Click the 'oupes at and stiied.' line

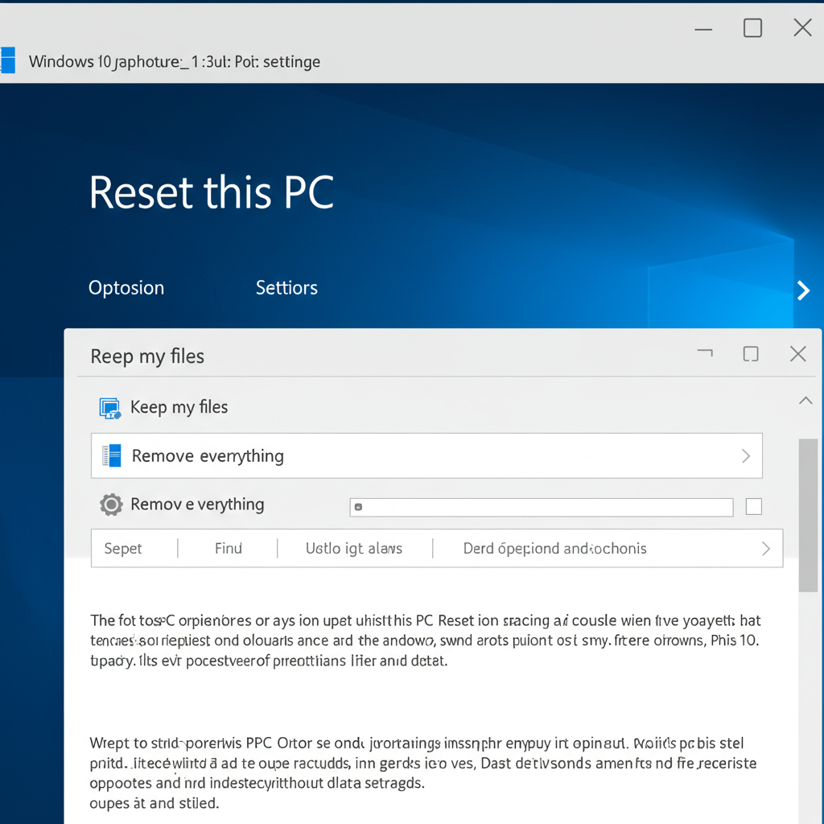pos(154,803)
